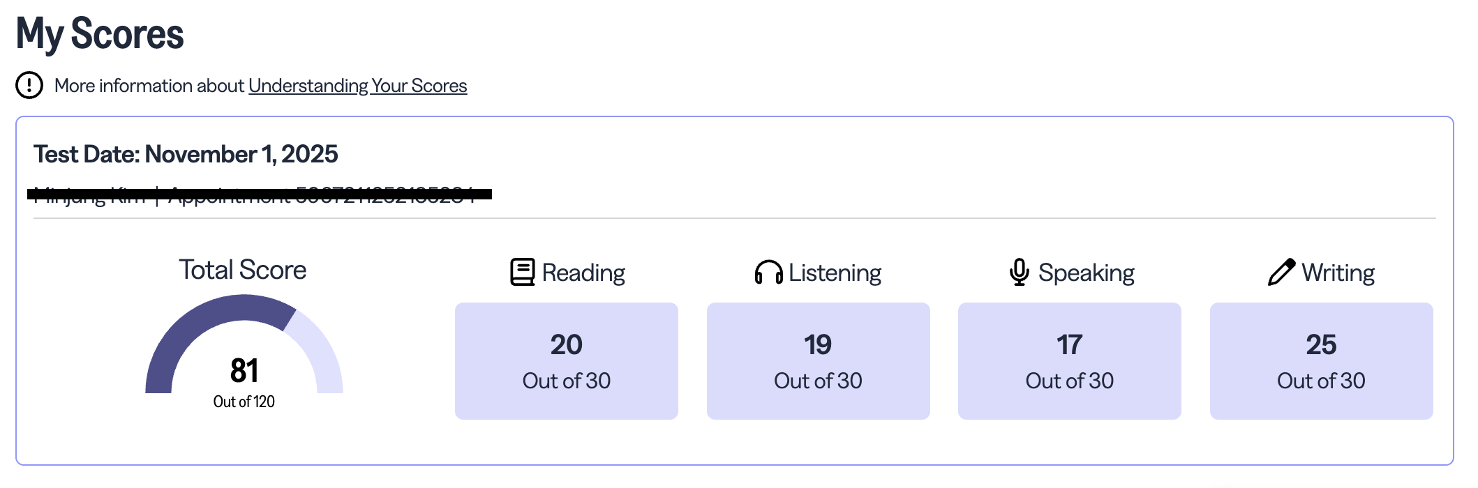Screen dimensions: 1478x488
Task: Click the Writing pencil icon
Action: (x=1281, y=273)
